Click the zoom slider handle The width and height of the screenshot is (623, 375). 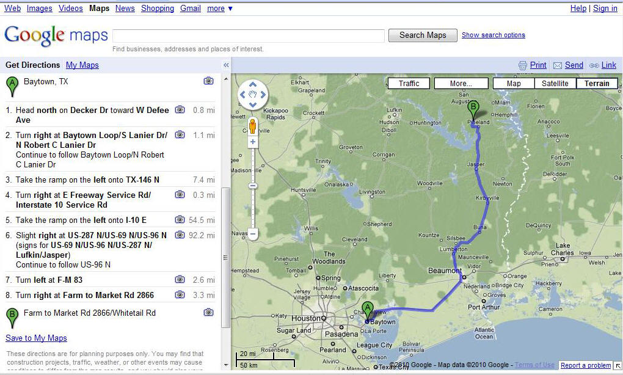253,186
